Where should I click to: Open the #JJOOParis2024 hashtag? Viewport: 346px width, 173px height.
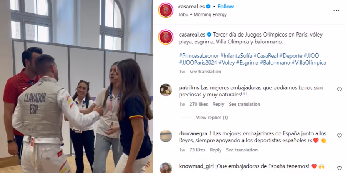coord(198,63)
